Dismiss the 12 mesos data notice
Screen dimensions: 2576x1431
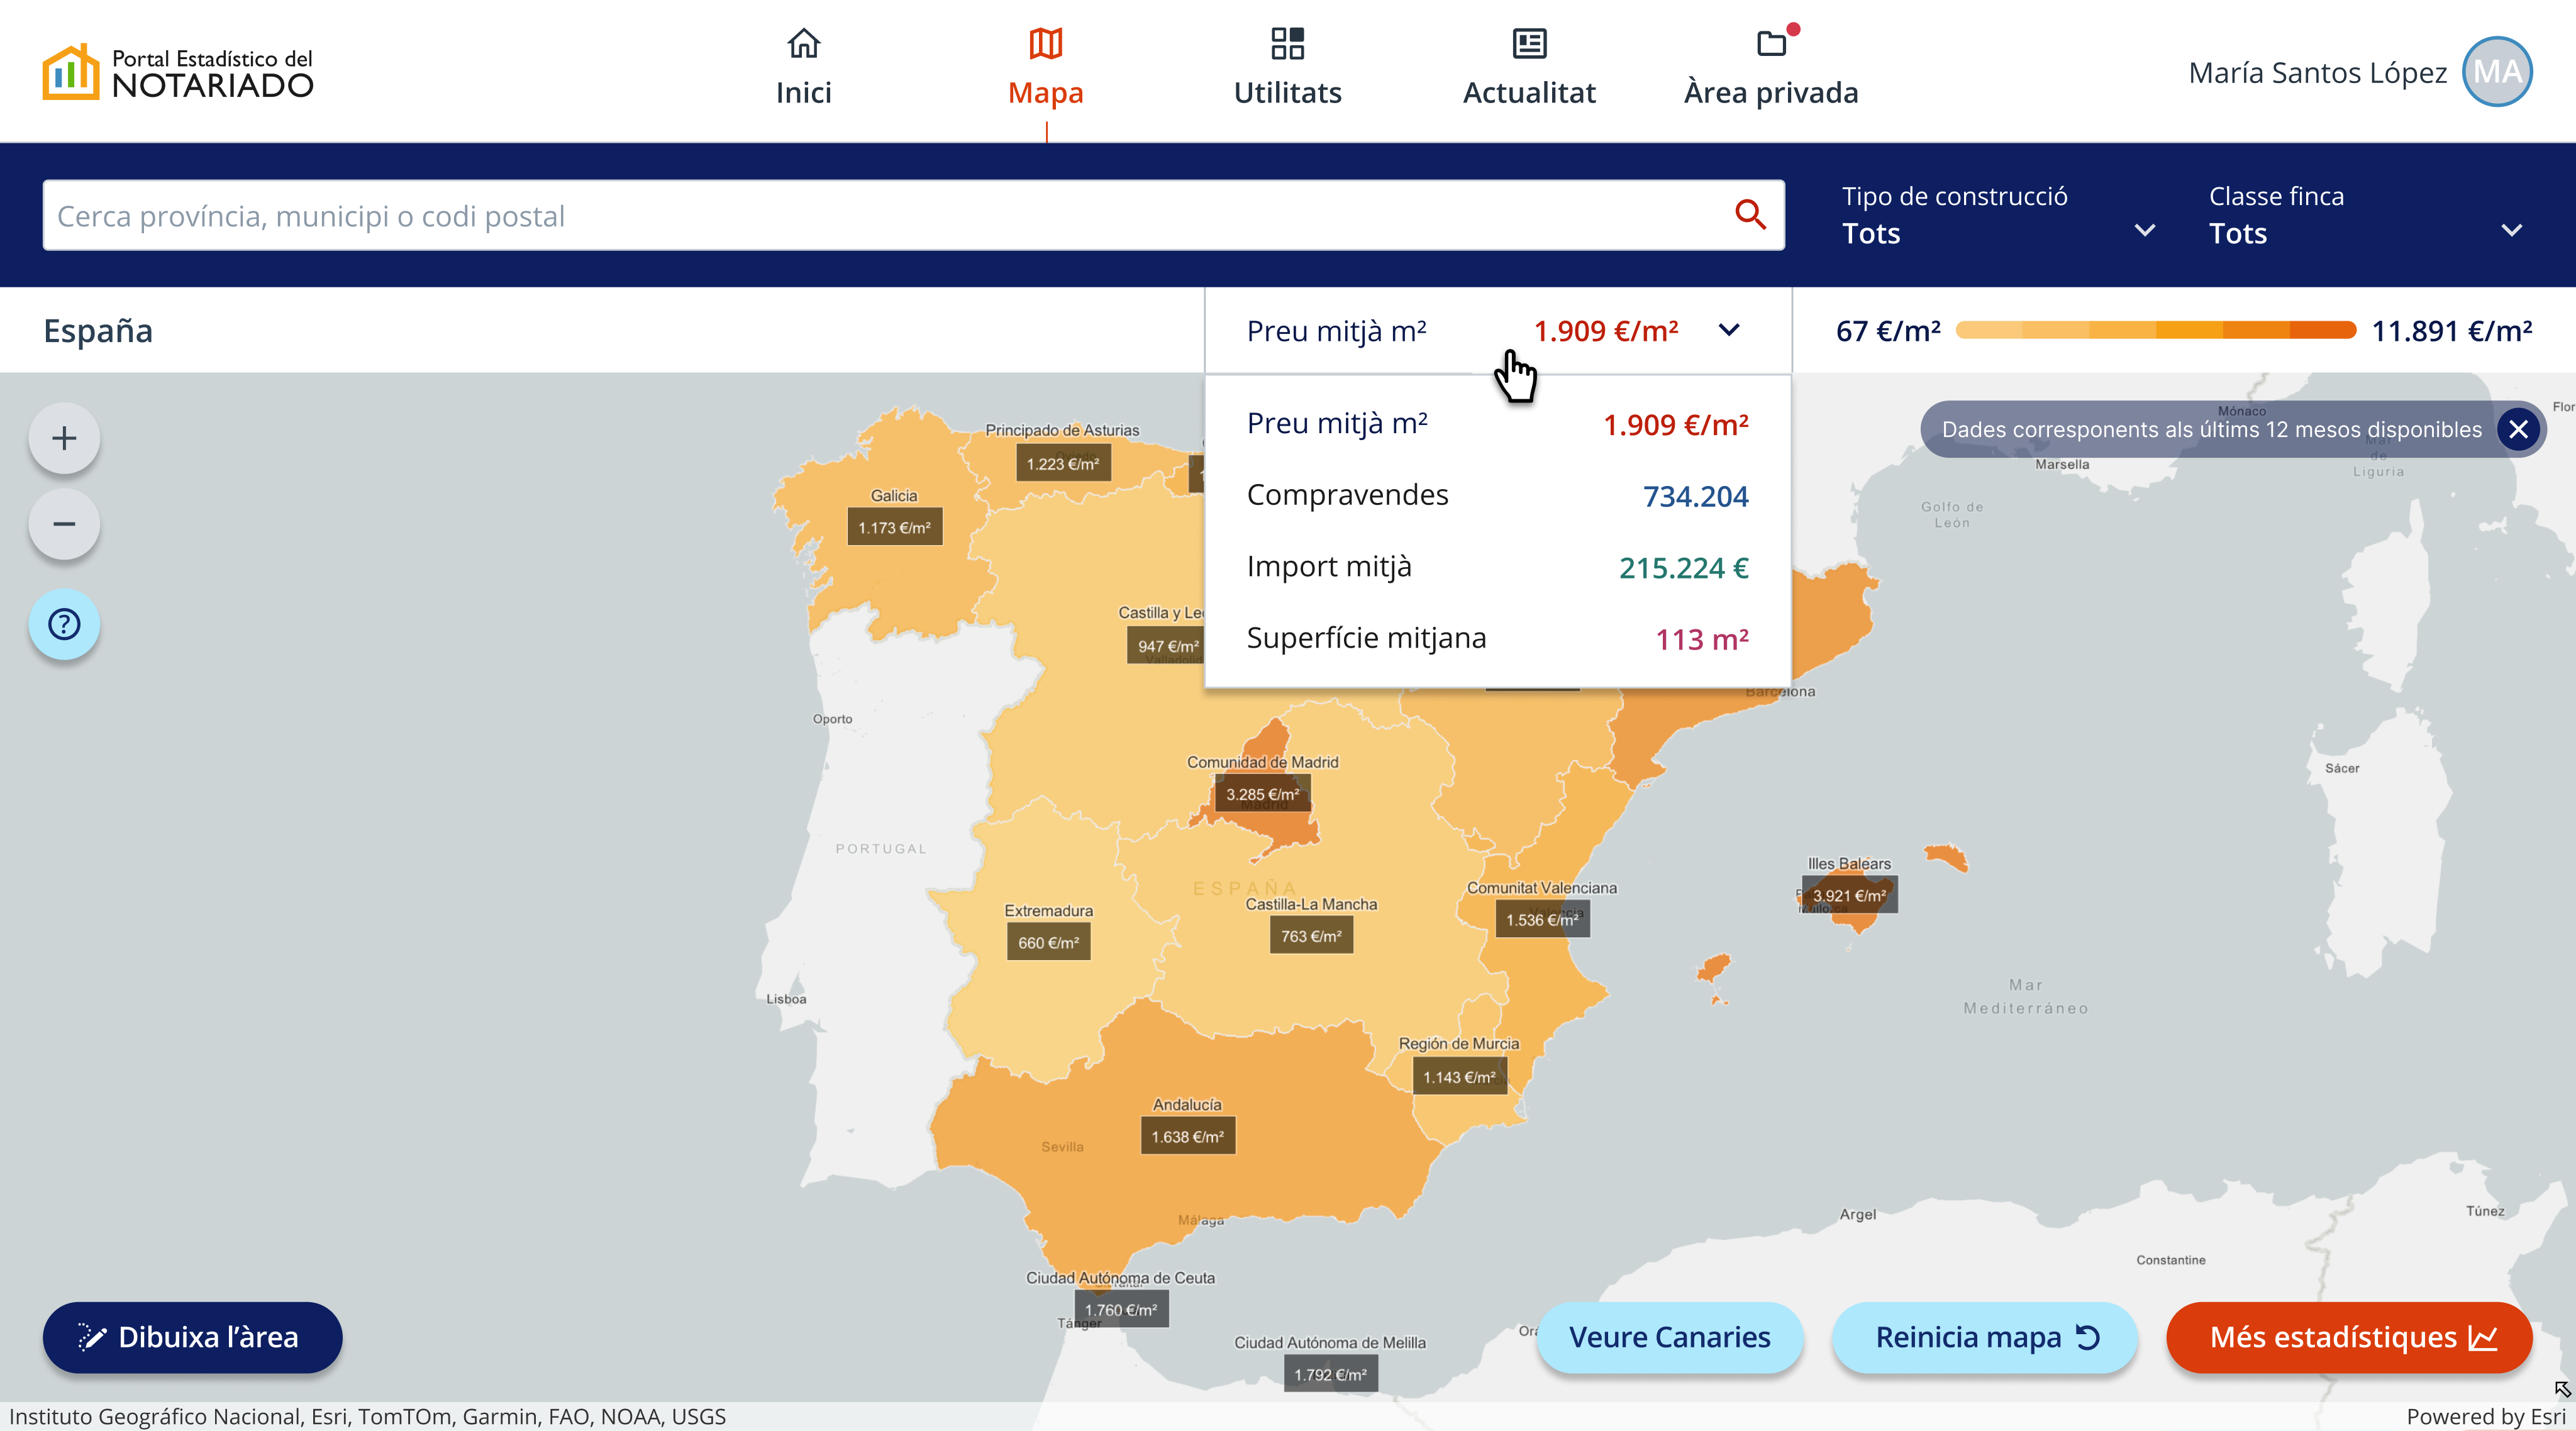[2518, 430]
